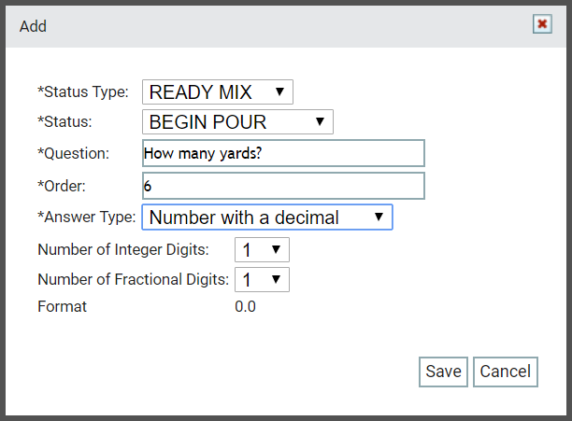Cancel adding the question
Screen dimensions: 572x421
click(506, 372)
